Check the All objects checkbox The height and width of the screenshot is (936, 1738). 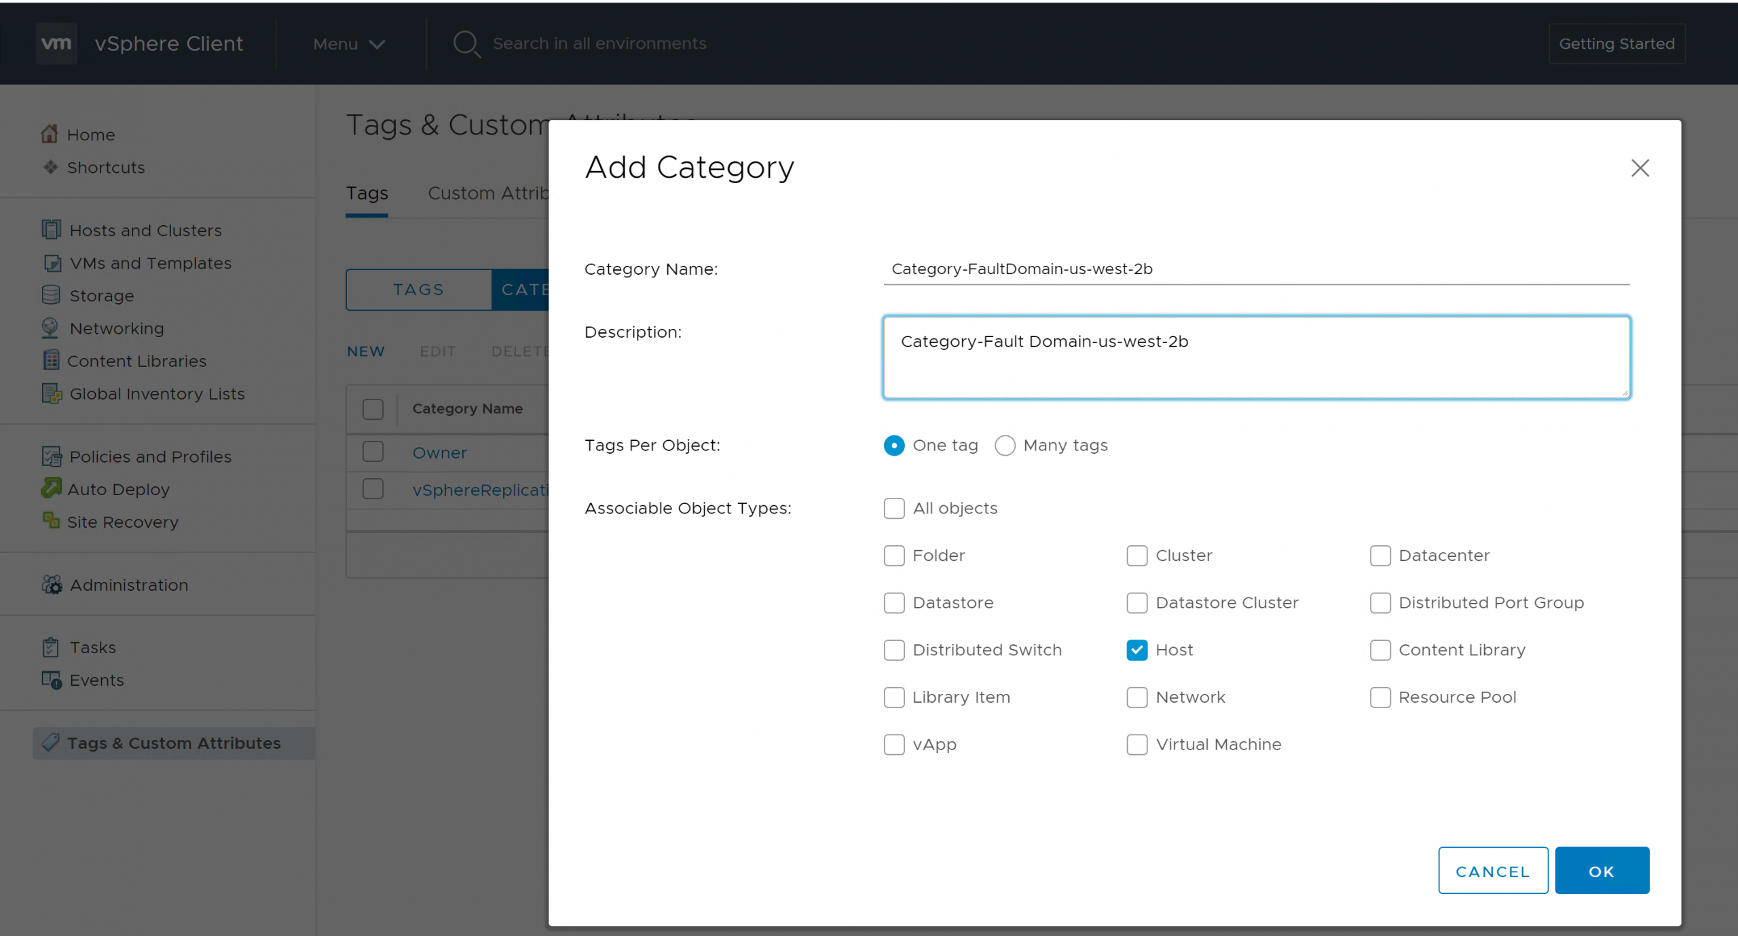pos(894,508)
